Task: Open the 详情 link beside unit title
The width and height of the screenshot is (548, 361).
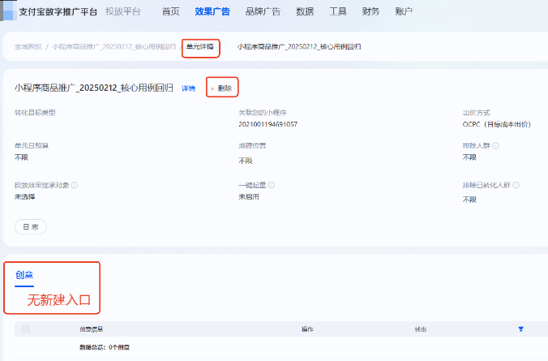Action: coord(188,88)
